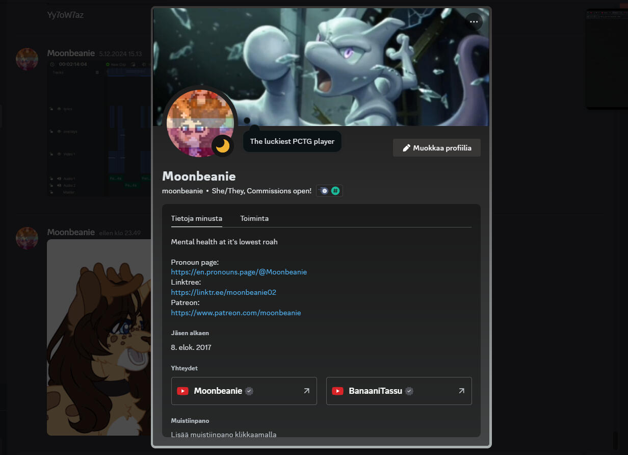This screenshot has width=628, height=455.
Task: Click the YouTube icon beside Moonbeanie connection
Action: (x=182, y=391)
